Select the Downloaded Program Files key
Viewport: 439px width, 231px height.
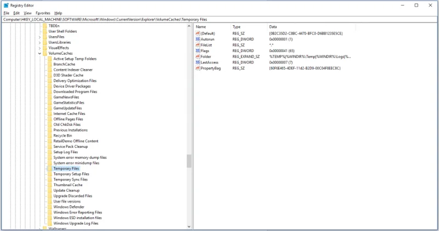[x=75, y=91]
